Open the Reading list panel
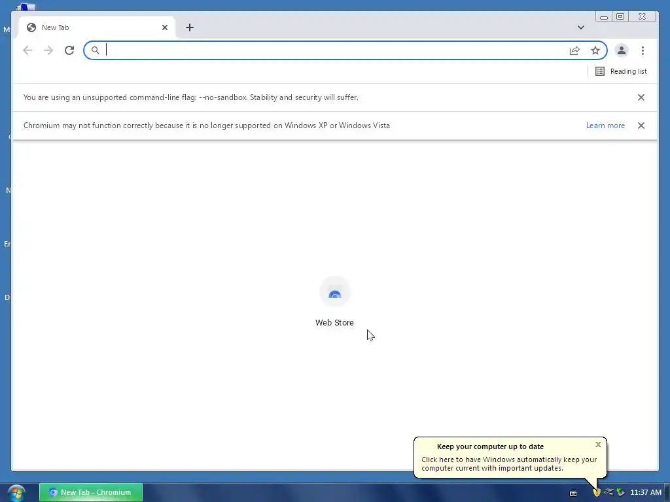Image resolution: width=670 pixels, height=502 pixels. pos(621,71)
